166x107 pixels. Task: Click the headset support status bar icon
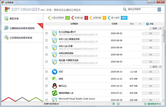(x=118, y=104)
